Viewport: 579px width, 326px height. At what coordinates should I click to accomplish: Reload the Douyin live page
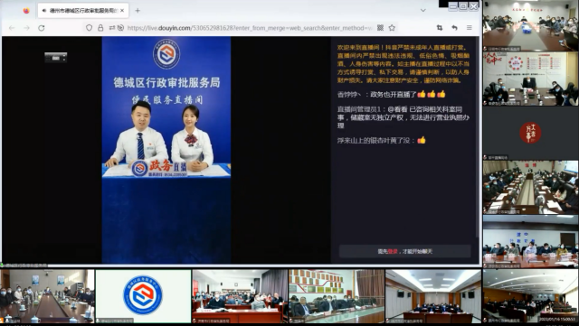(x=42, y=28)
